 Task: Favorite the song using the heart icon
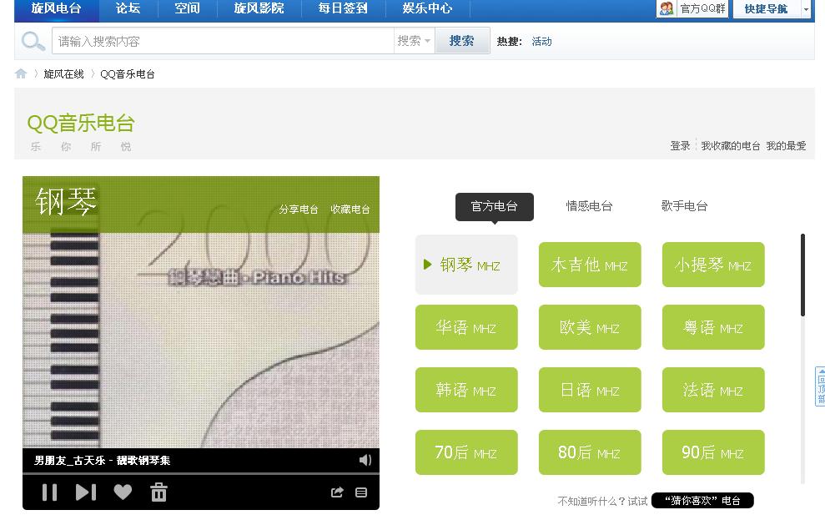click(x=123, y=492)
